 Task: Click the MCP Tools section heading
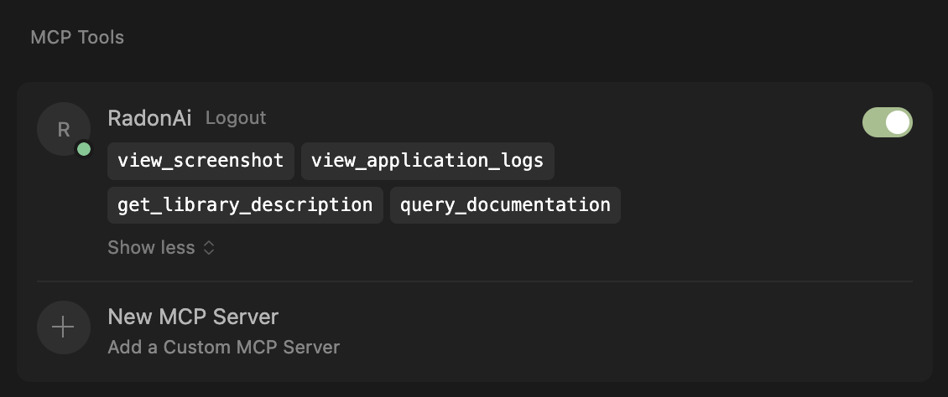coord(77,38)
